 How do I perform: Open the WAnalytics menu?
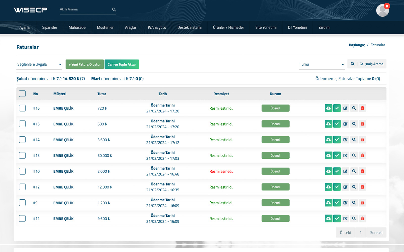pos(157,27)
